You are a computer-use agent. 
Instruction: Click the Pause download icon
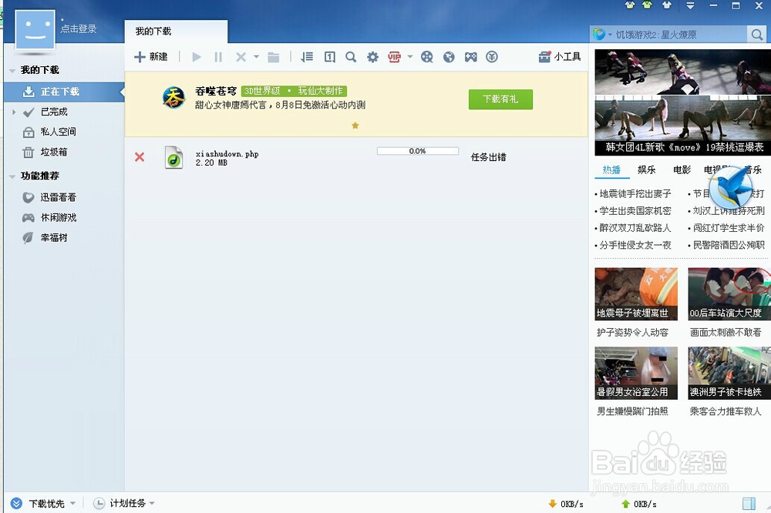click(x=219, y=56)
